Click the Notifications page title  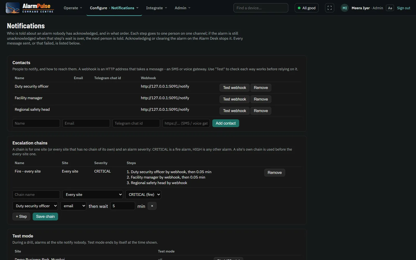point(26,26)
